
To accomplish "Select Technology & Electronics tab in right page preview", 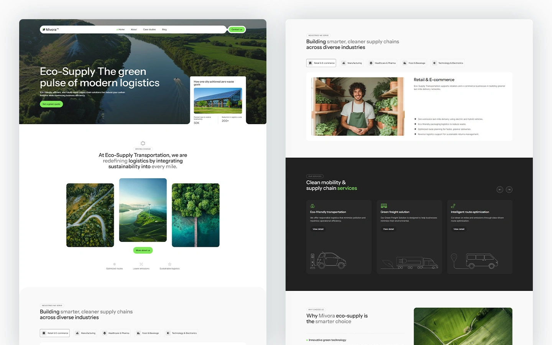I will coord(448,63).
